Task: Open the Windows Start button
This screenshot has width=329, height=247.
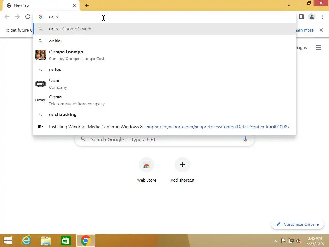Action: (x=8, y=241)
